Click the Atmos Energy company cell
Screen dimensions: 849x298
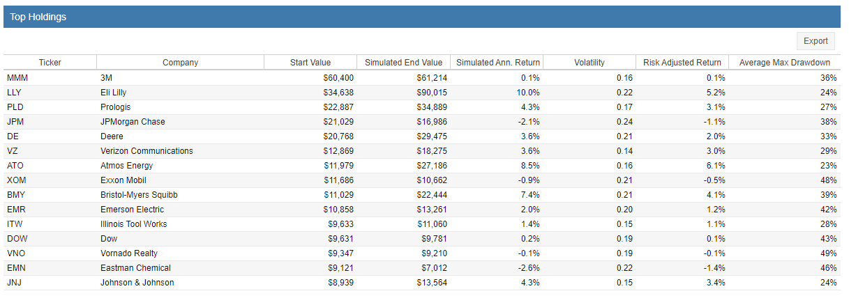[x=126, y=166]
